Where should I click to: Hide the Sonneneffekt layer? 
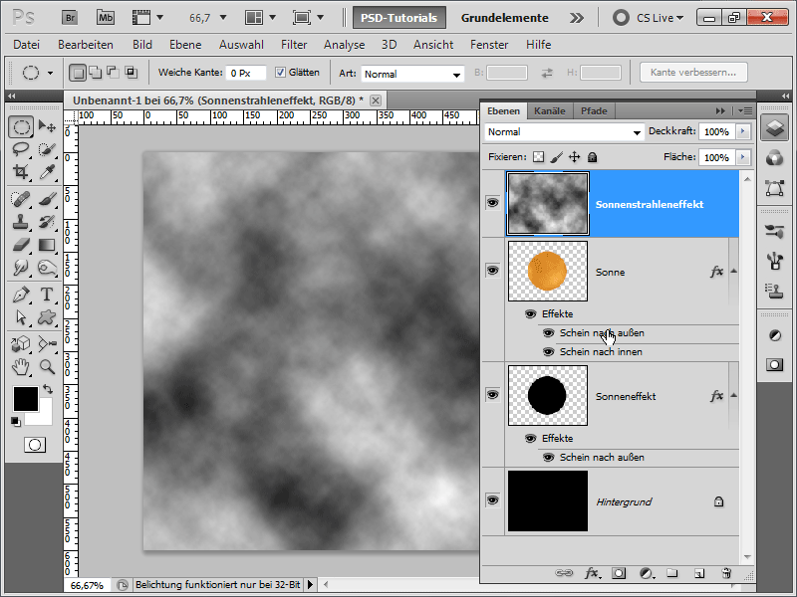point(492,394)
